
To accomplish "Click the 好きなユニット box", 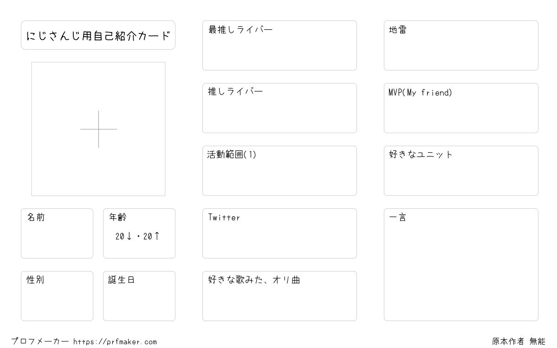I will [x=461, y=171].
